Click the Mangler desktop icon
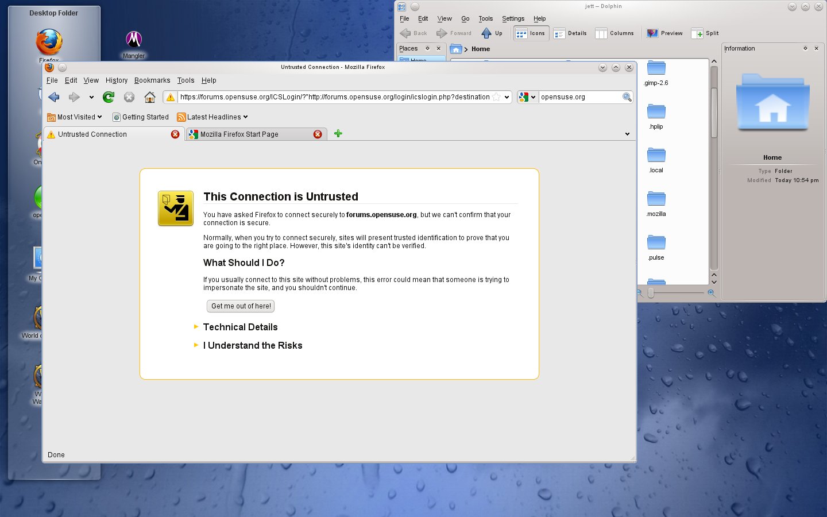This screenshot has width=827, height=517. 134,39
